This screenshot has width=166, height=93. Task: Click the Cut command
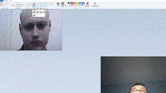pyautogui.click(x=6, y=3)
